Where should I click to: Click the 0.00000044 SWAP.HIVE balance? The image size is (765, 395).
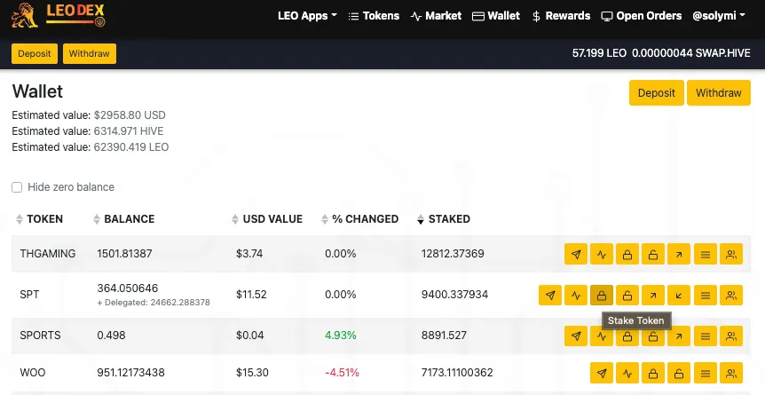(690, 53)
